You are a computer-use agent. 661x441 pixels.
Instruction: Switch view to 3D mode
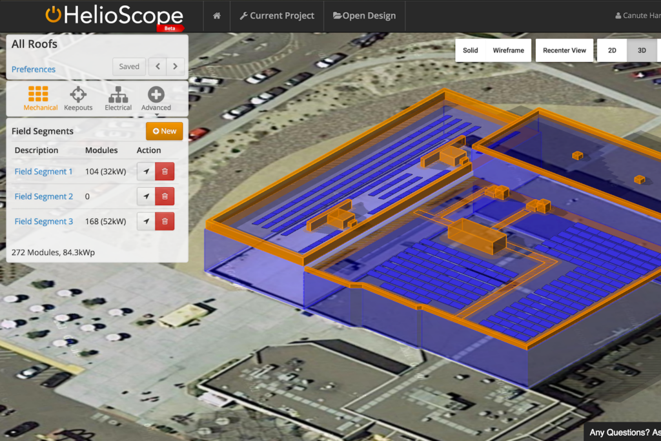pyautogui.click(x=642, y=50)
